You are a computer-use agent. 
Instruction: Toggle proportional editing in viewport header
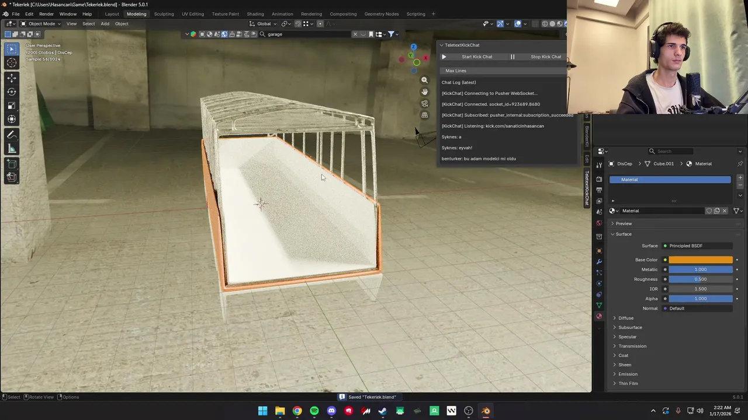320,24
